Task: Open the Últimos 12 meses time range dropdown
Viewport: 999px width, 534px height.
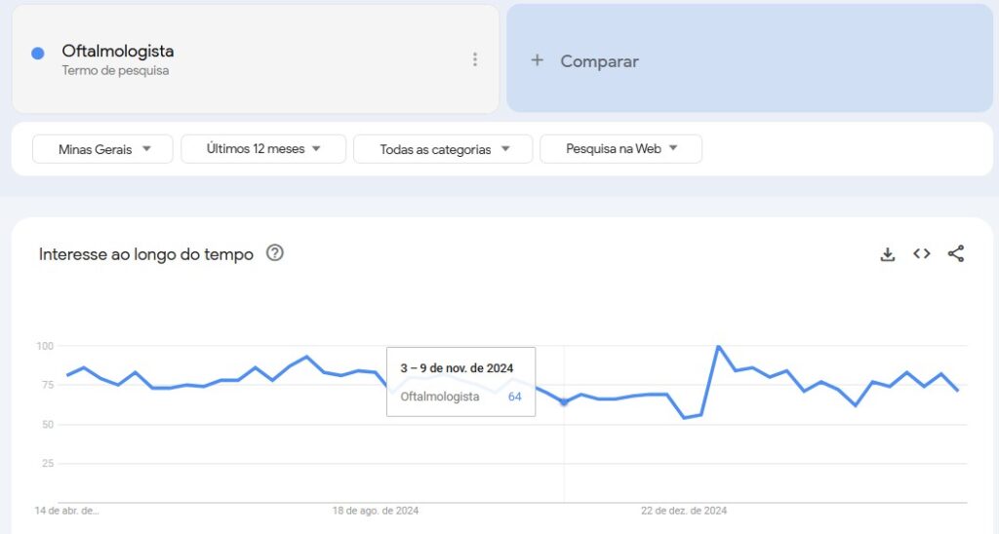Action: [x=263, y=149]
